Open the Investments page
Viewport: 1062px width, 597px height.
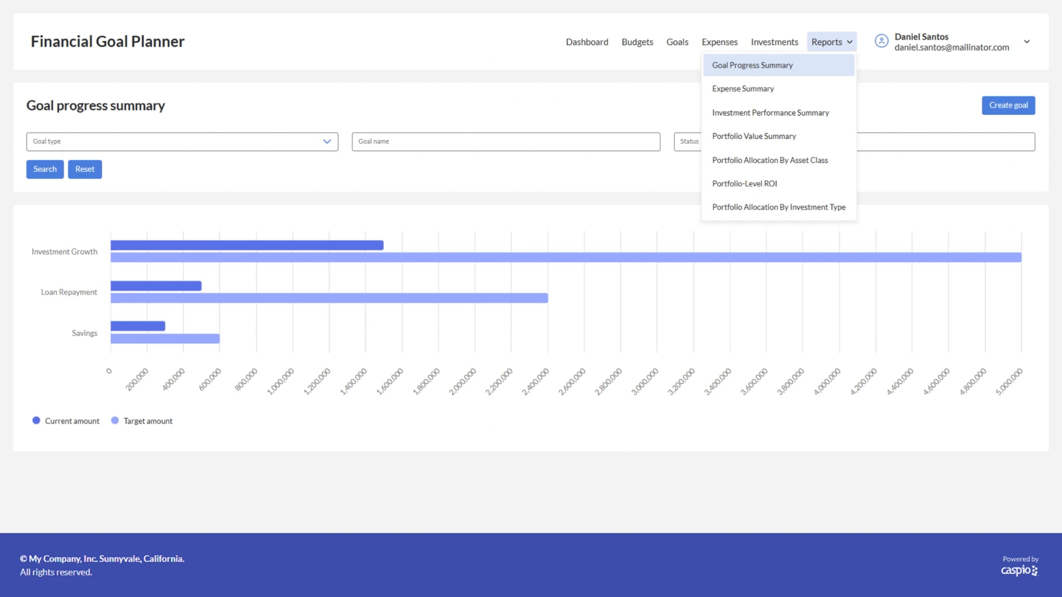click(x=774, y=42)
